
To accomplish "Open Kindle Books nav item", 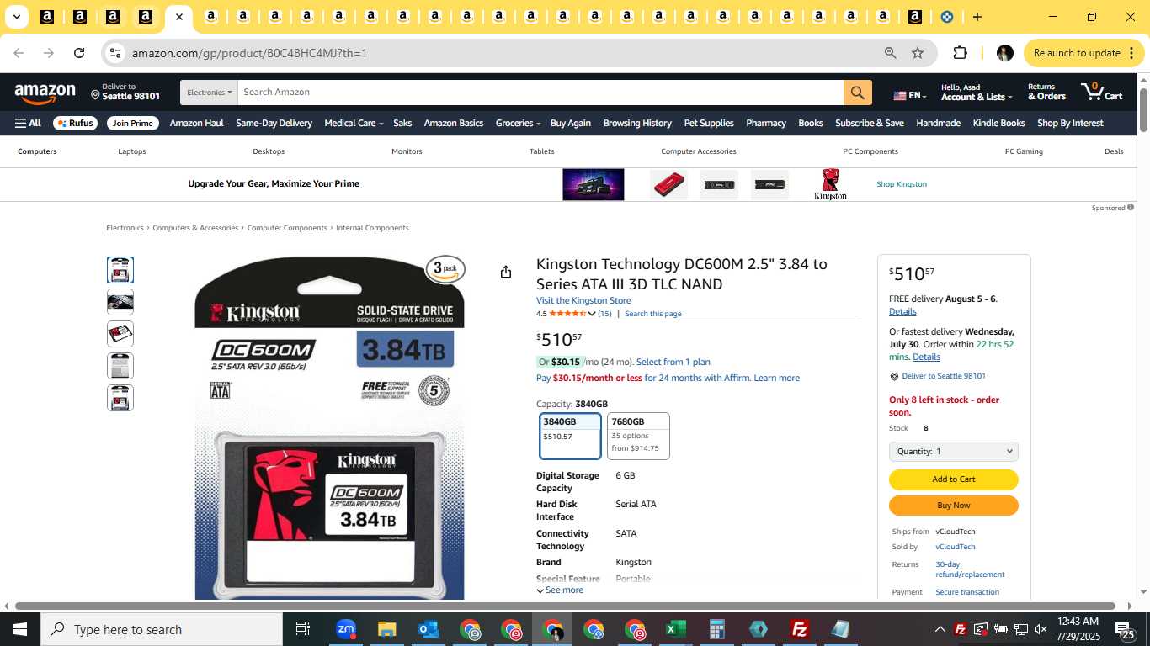I will coord(998,123).
